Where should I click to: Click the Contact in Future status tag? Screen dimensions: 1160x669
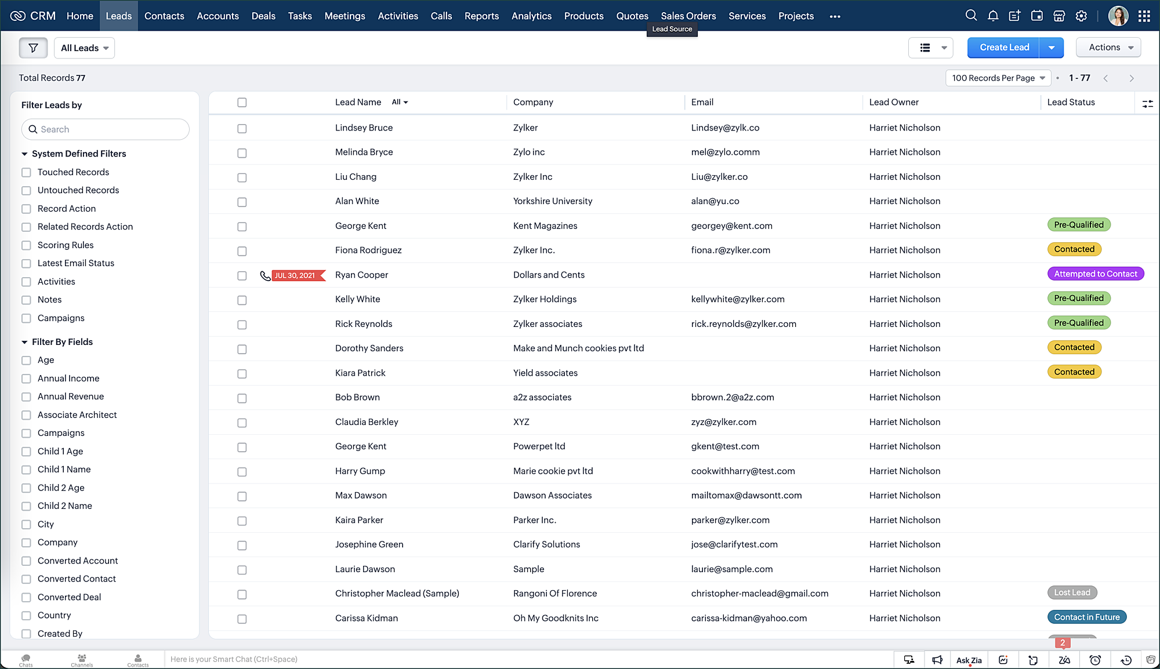(1086, 617)
